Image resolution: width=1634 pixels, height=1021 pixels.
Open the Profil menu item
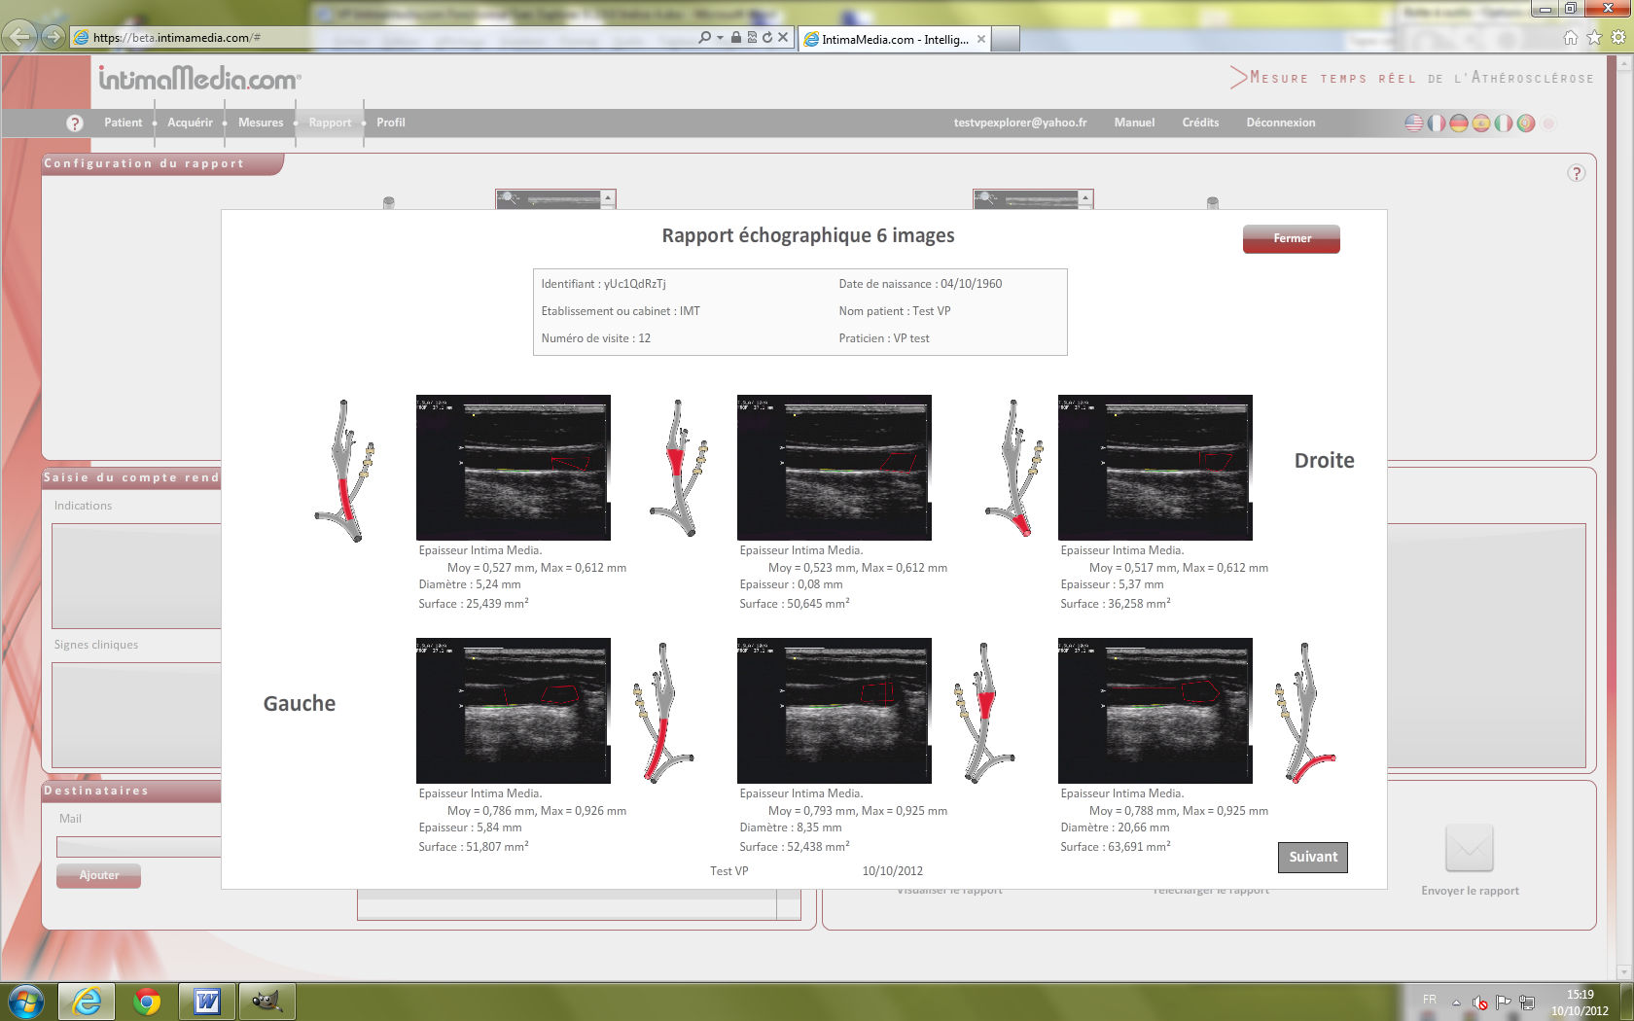tap(390, 123)
